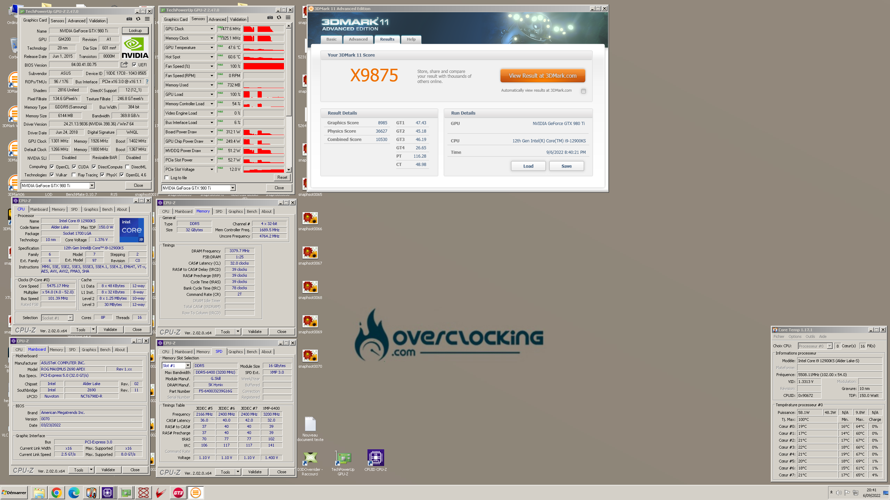Screen dimensions: 890x500
Task: Click the Load button in 3DMark Run Details
Action: click(528, 166)
